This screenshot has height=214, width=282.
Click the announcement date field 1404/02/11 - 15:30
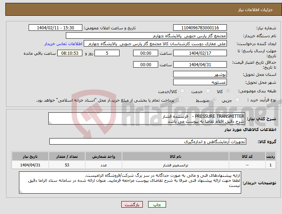tap(55, 28)
